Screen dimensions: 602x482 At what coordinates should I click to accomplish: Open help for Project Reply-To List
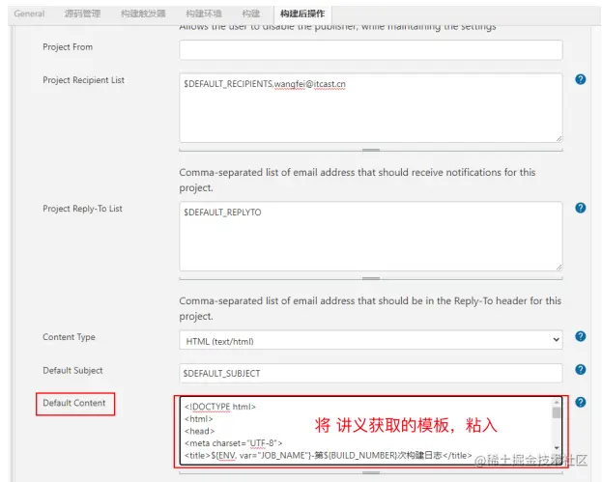tap(580, 208)
